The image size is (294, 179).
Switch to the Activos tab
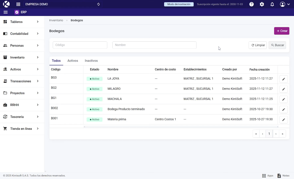pos(73,61)
